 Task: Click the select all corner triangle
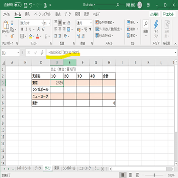3,63
